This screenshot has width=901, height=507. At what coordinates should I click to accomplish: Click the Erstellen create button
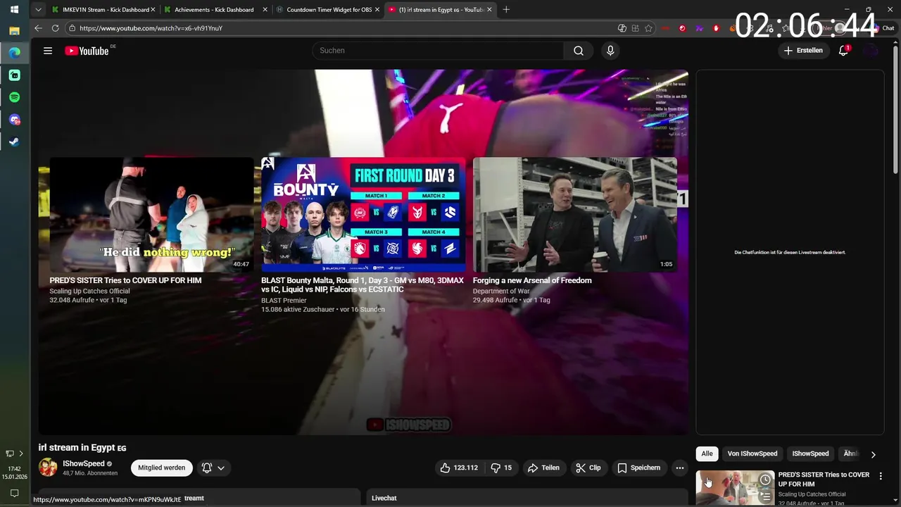[803, 51]
